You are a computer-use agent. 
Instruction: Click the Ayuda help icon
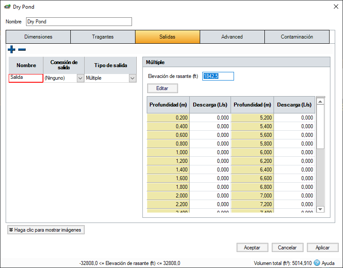pos(317,263)
